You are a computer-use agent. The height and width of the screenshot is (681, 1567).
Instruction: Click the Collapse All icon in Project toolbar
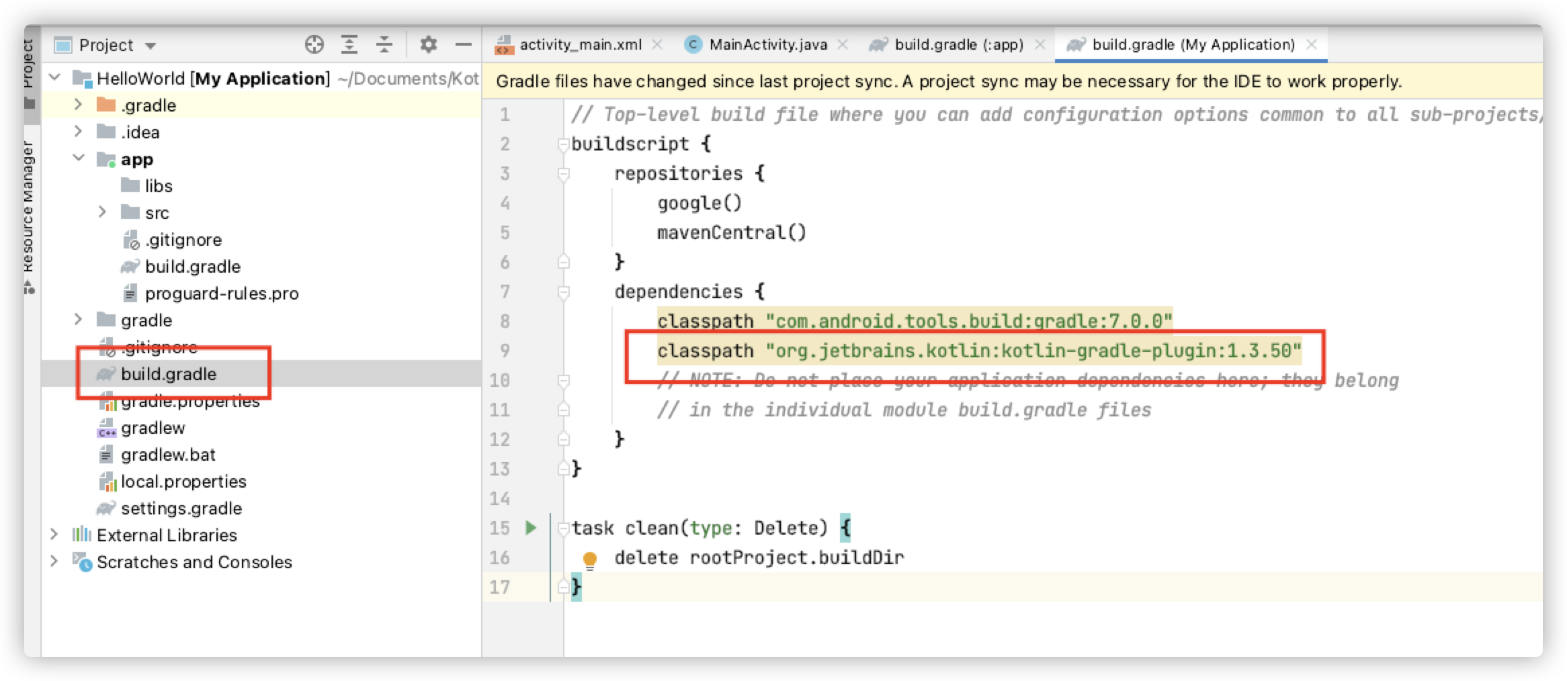[384, 44]
